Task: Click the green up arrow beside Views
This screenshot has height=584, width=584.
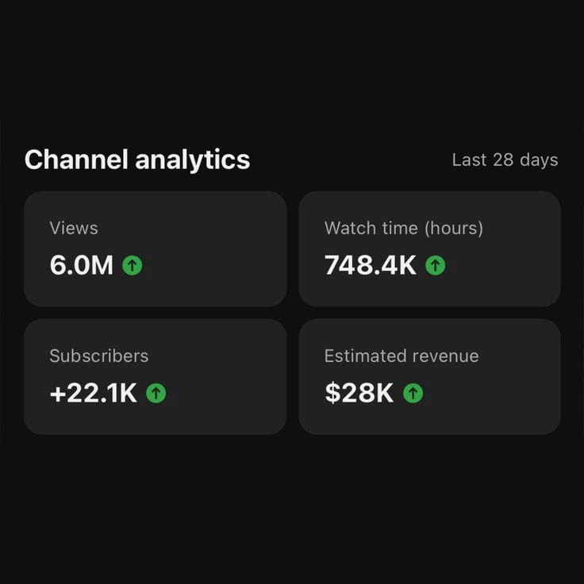Action: pyautogui.click(x=133, y=266)
